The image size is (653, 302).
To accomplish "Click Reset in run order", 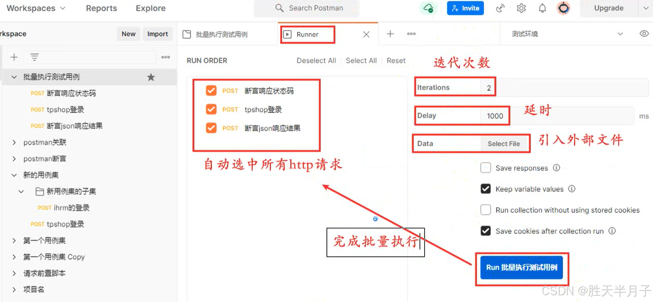I will [x=396, y=61].
